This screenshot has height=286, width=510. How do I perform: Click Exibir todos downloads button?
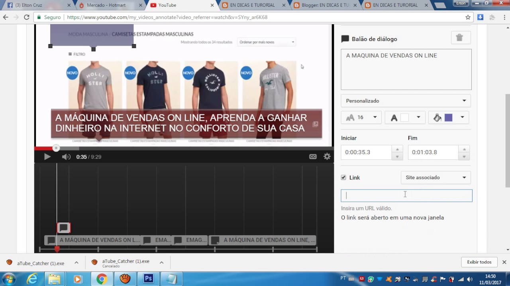479,262
